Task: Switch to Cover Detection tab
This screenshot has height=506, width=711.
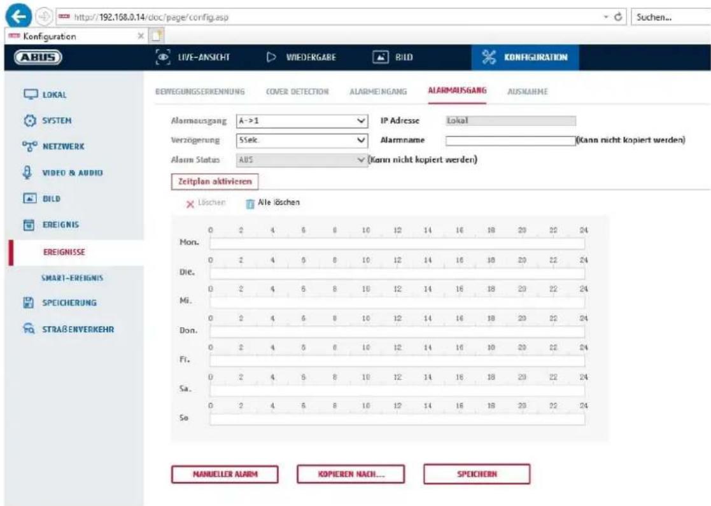Action: (x=297, y=92)
